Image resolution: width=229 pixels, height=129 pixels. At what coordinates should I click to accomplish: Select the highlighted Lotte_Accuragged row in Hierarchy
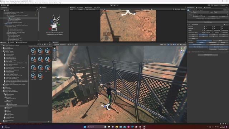19,18
